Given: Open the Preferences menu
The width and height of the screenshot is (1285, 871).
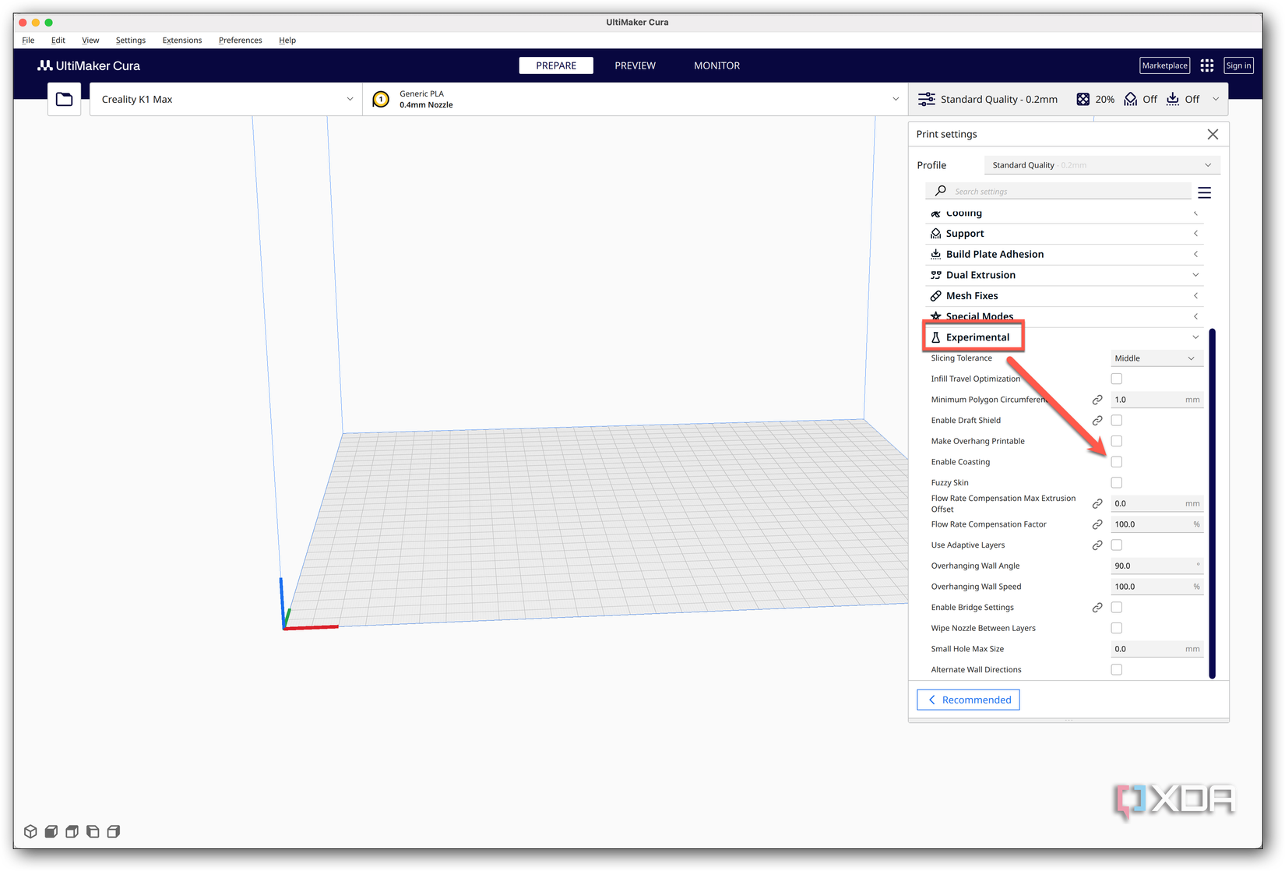Looking at the screenshot, I should [x=240, y=40].
